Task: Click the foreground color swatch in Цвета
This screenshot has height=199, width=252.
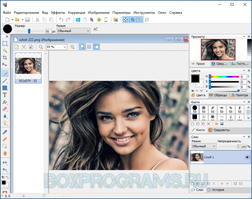Action: (195, 79)
